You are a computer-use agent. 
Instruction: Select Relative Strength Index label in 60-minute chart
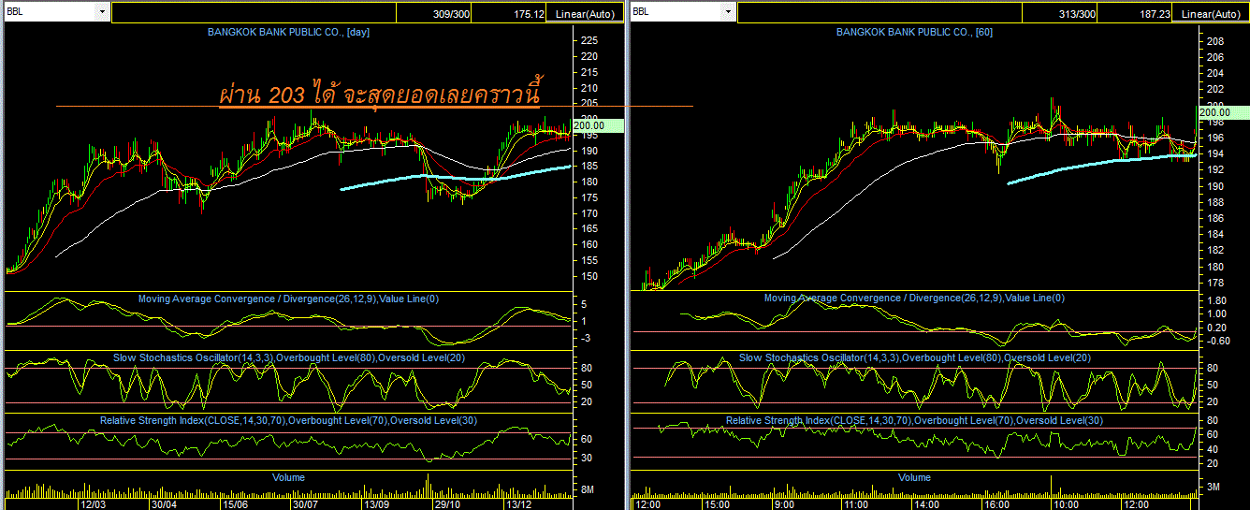[x=915, y=420]
